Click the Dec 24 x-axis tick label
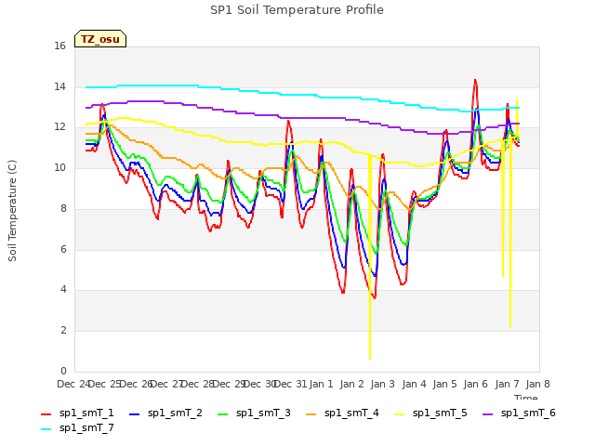This screenshot has width=595, height=446. pos(73,384)
